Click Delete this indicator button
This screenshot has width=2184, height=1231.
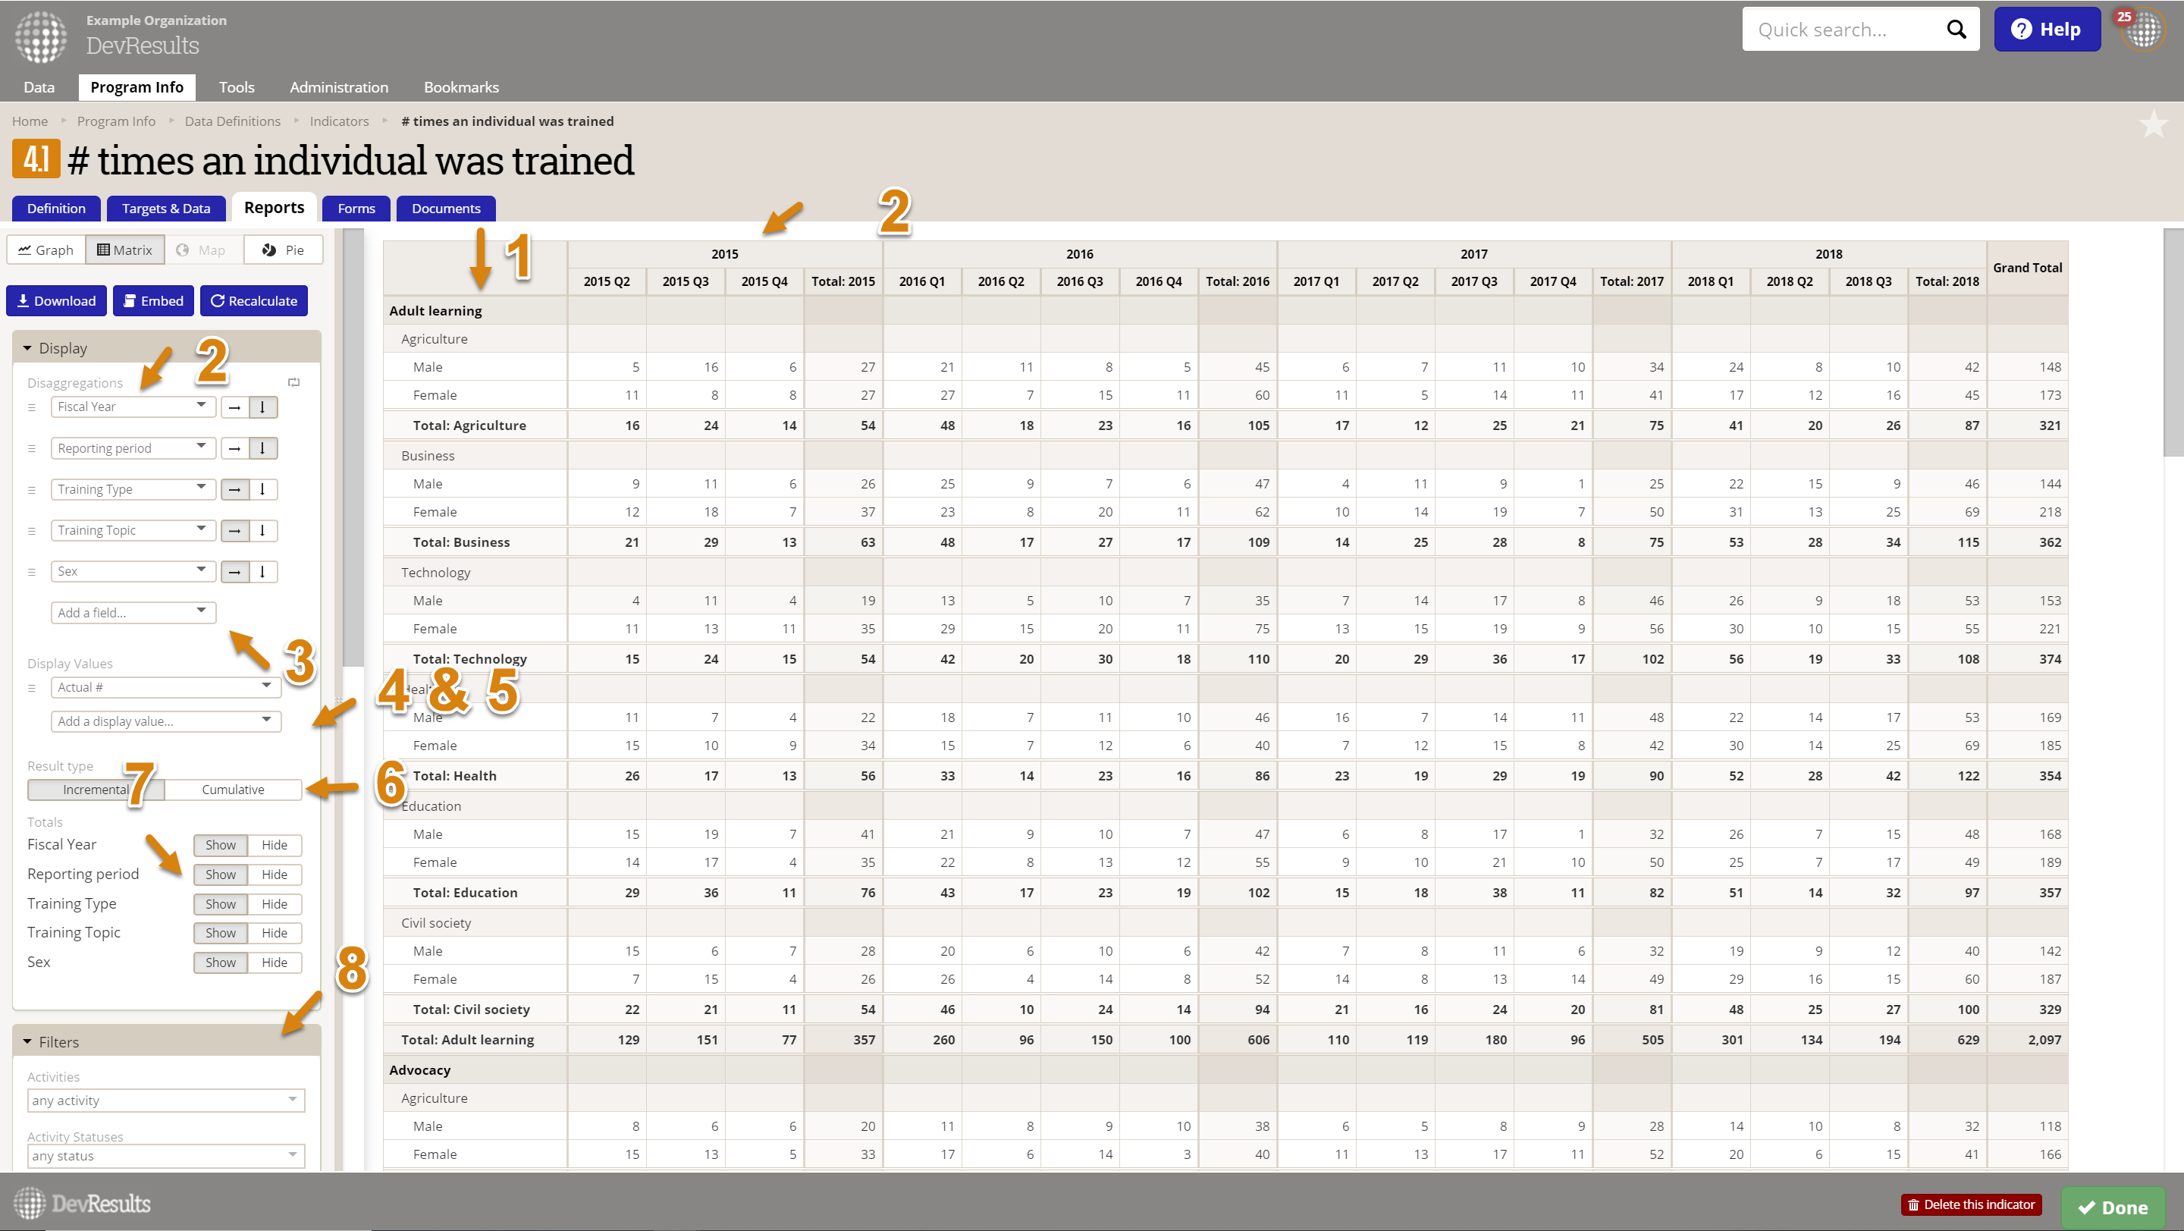point(1970,1204)
